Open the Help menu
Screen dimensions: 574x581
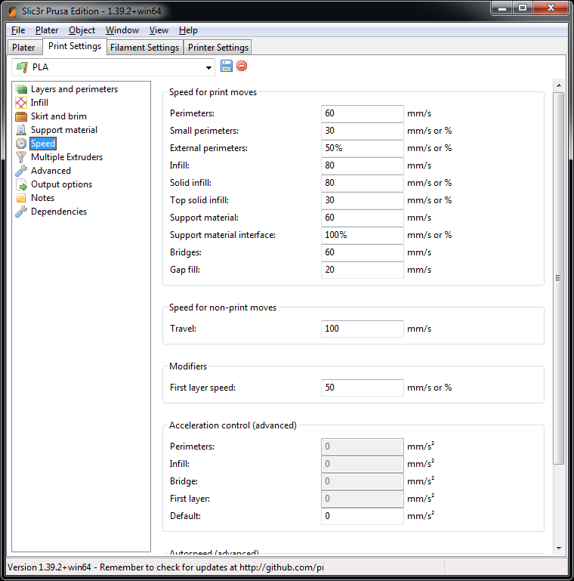[188, 30]
